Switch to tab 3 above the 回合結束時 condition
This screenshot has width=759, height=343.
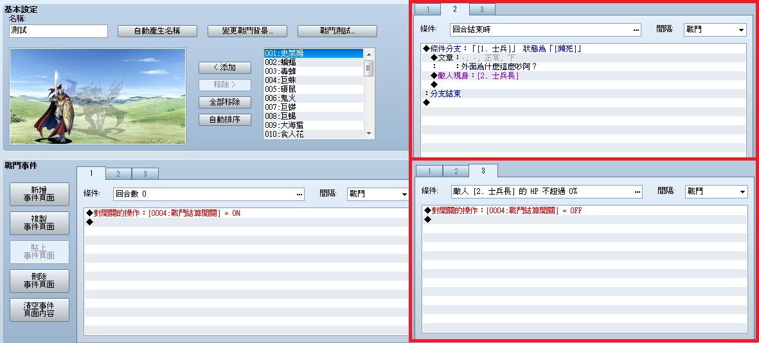pos(481,9)
